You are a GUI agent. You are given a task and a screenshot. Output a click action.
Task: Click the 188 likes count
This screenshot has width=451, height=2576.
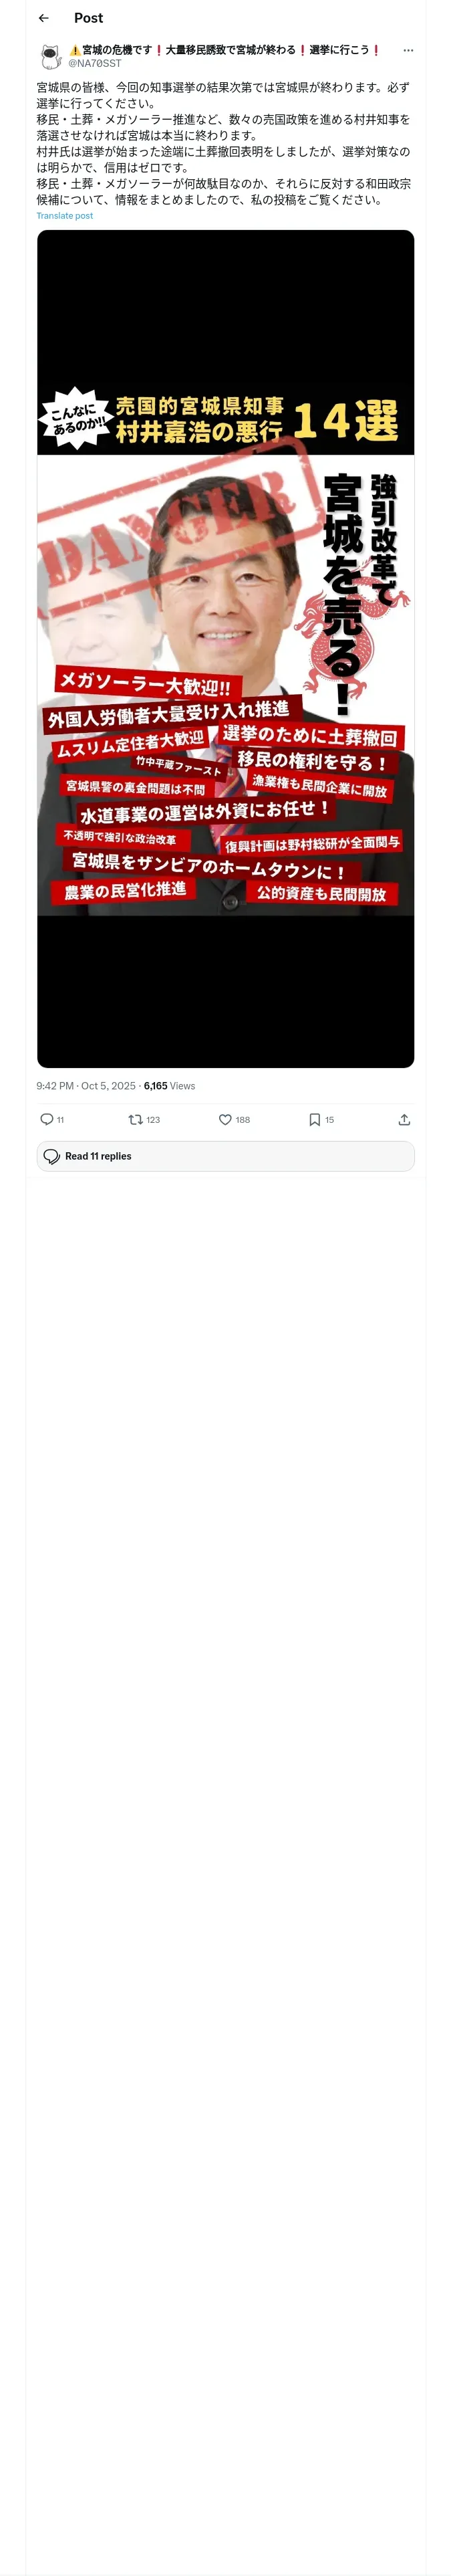pos(243,1120)
